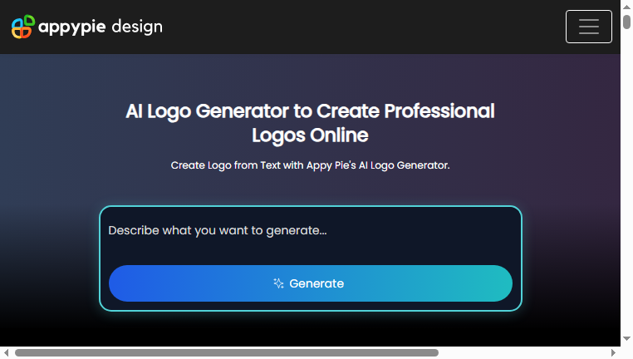
Task: Click the Appy Pie Design logo
Action: tap(86, 27)
